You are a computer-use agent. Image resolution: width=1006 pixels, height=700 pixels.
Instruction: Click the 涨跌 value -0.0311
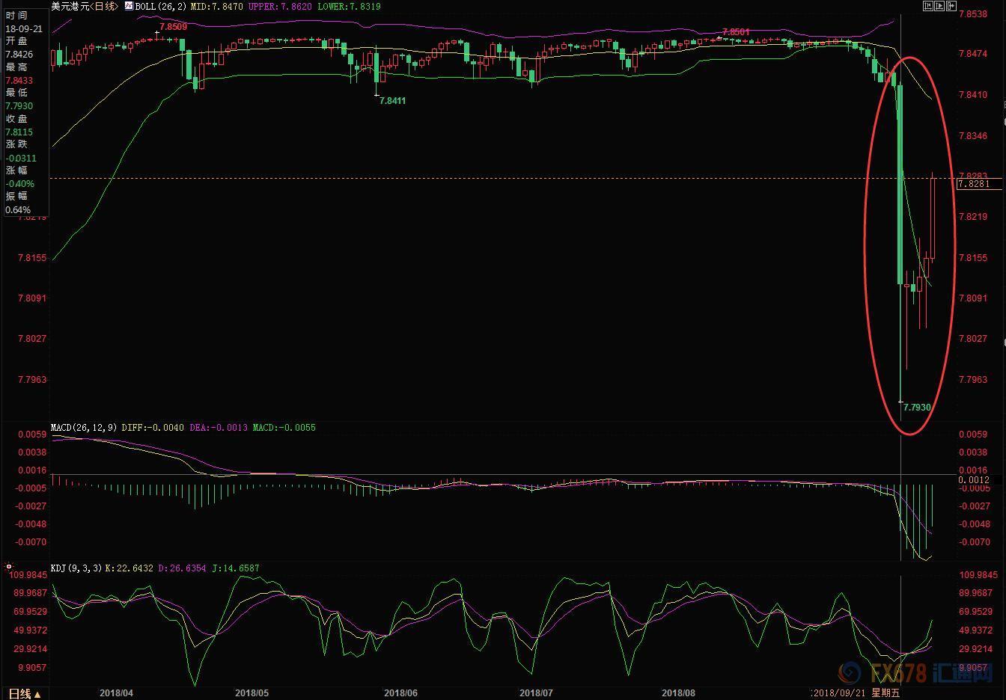[x=21, y=159]
